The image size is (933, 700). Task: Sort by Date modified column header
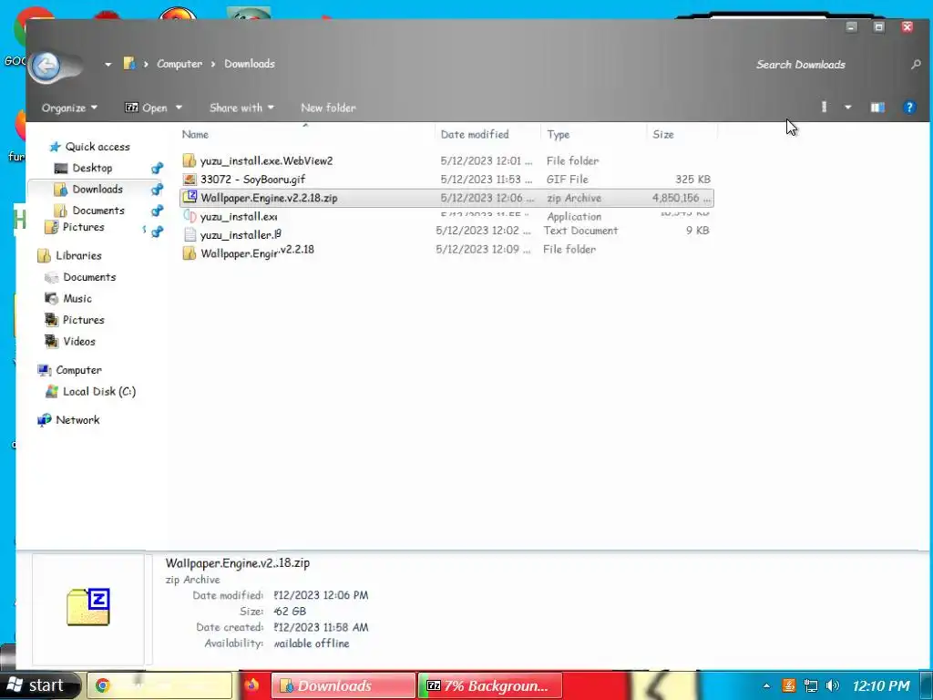coord(475,135)
